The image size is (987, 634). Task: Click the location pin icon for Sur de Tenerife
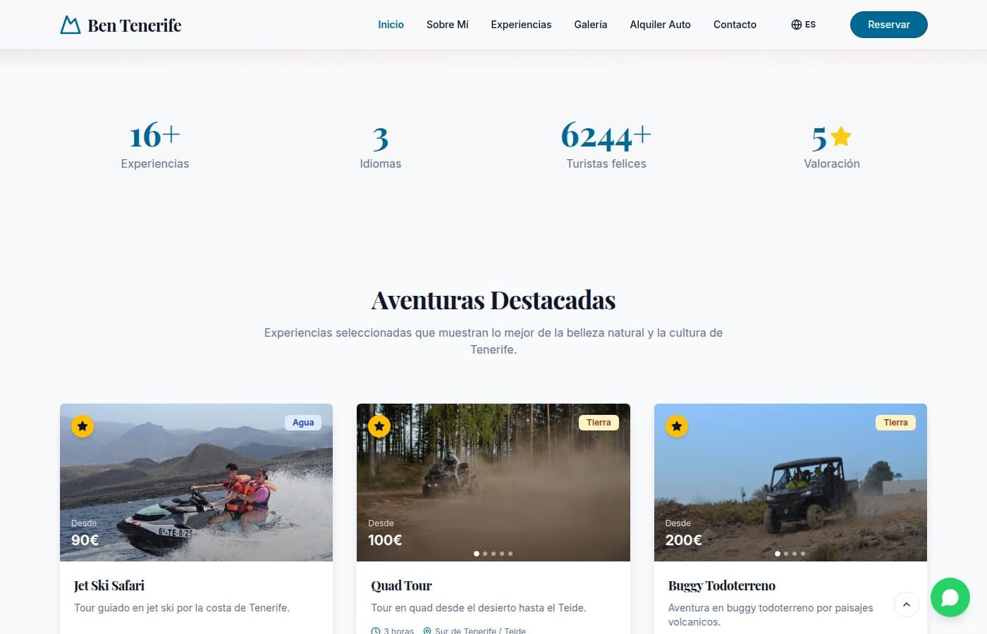pos(427,630)
